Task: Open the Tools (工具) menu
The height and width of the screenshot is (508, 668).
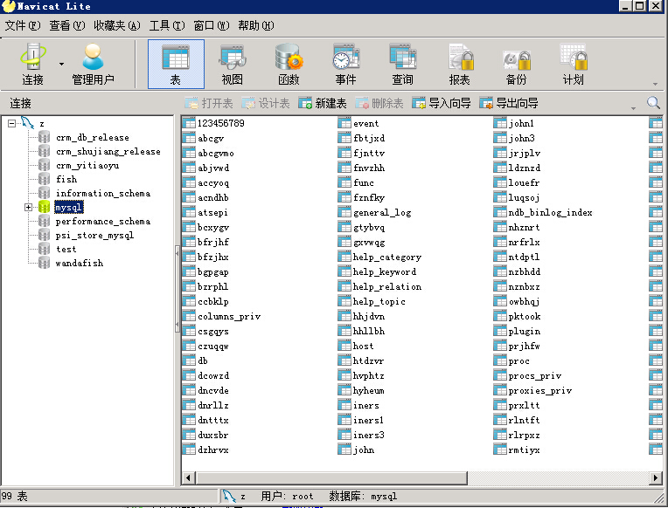Action: pos(167,25)
